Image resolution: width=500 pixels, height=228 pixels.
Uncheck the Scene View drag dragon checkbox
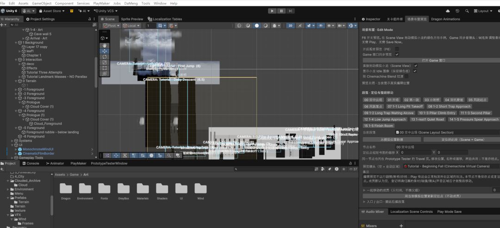(x=415, y=66)
